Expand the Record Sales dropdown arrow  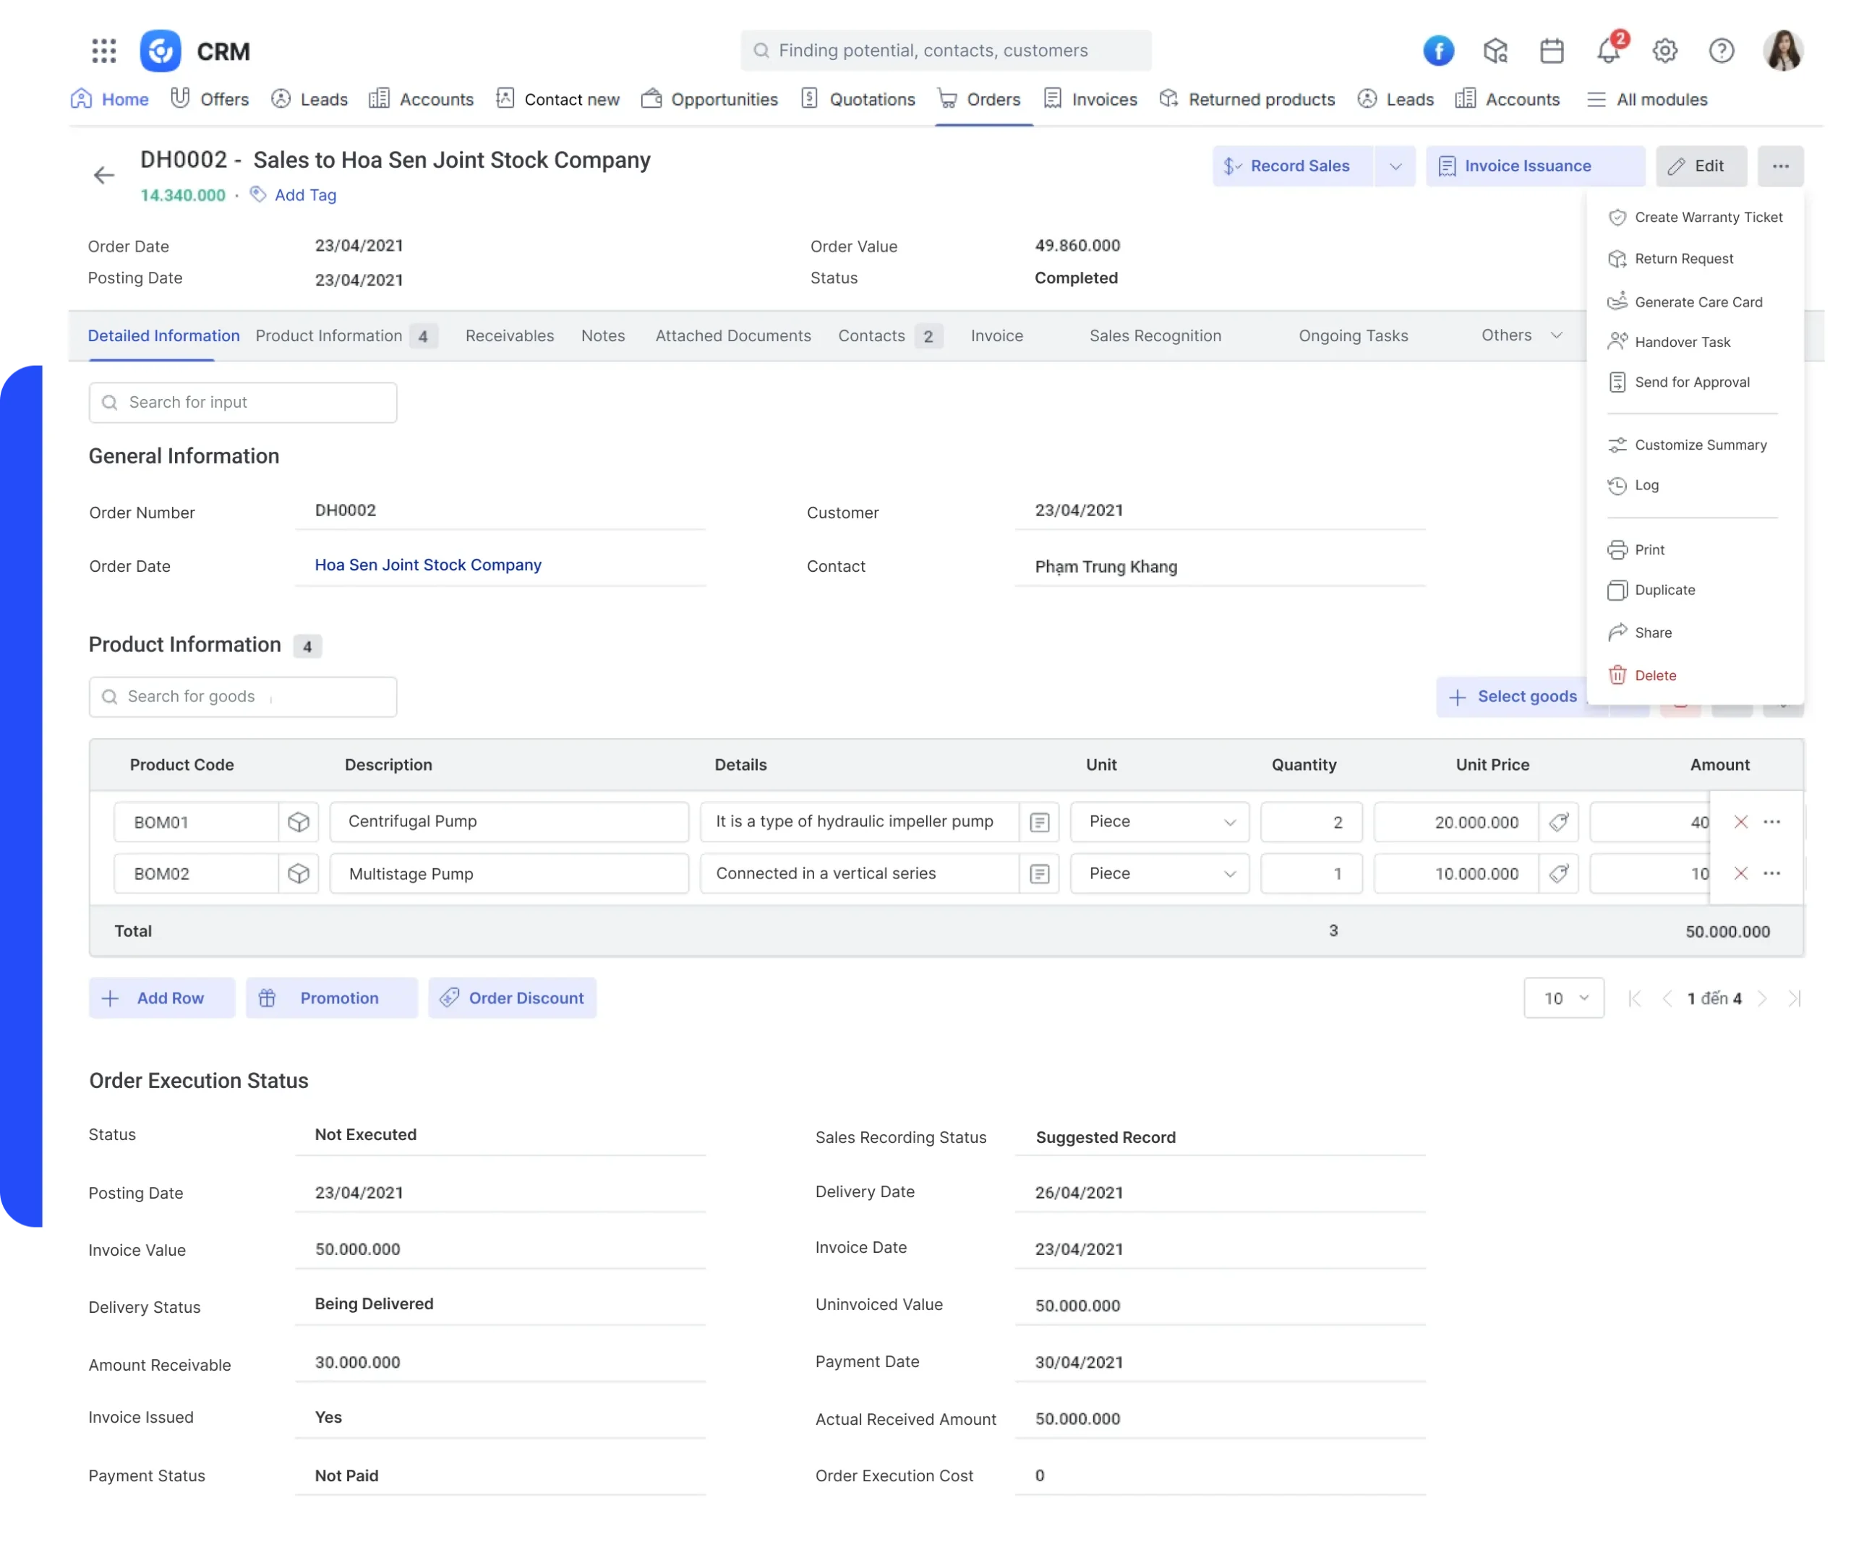coord(1395,166)
